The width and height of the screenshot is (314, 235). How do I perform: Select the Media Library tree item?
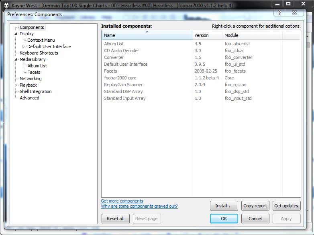click(x=33, y=59)
